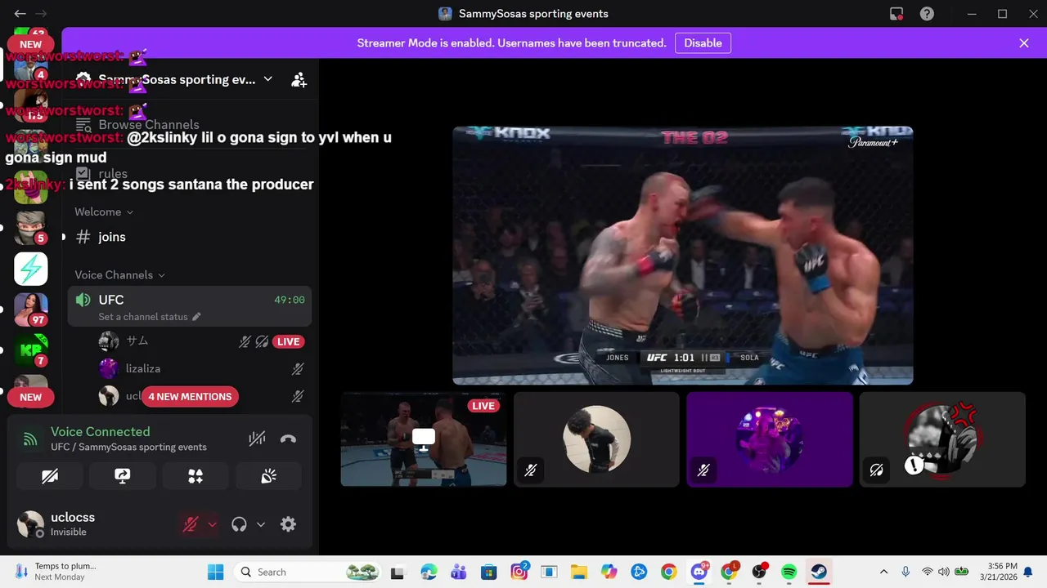1047x588 pixels.
Task: Open the voice connection signal details icon
Action: coord(30,439)
